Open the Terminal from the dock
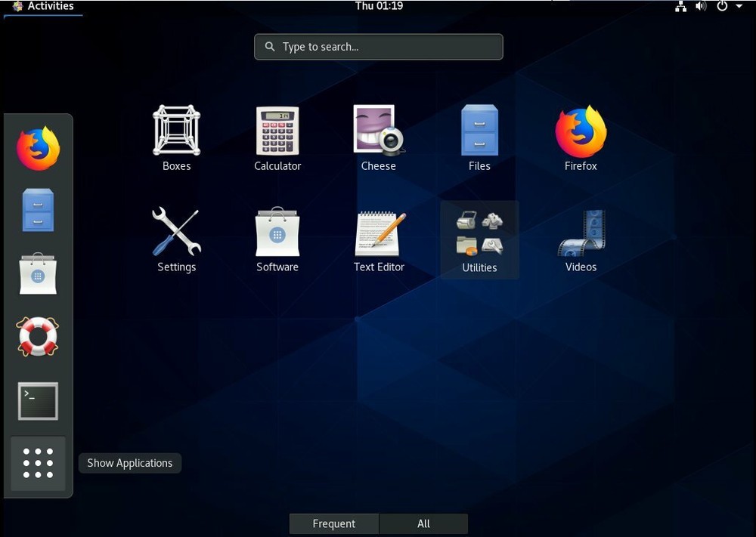The width and height of the screenshot is (756, 537). pos(37,400)
